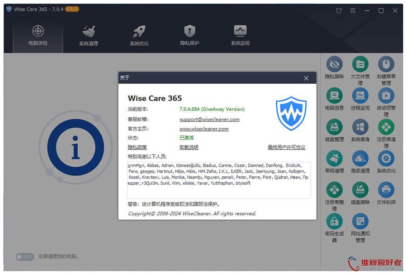Open the 密码生成器 password generator

pos(334,228)
